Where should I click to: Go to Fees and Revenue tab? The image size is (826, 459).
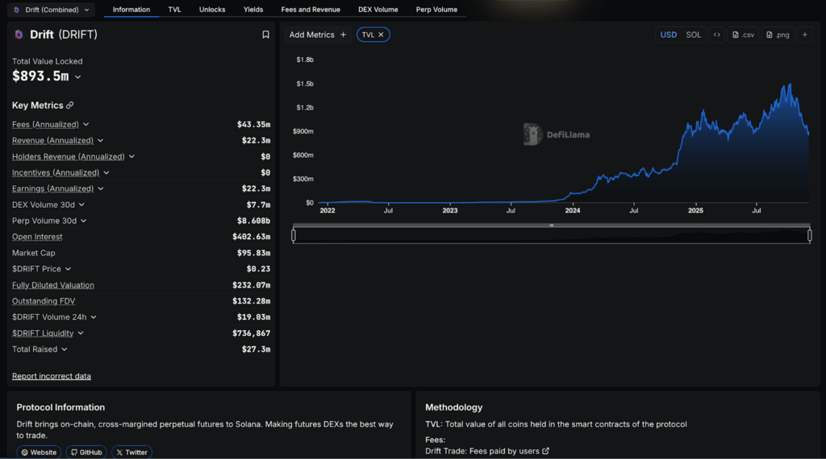tap(311, 10)
